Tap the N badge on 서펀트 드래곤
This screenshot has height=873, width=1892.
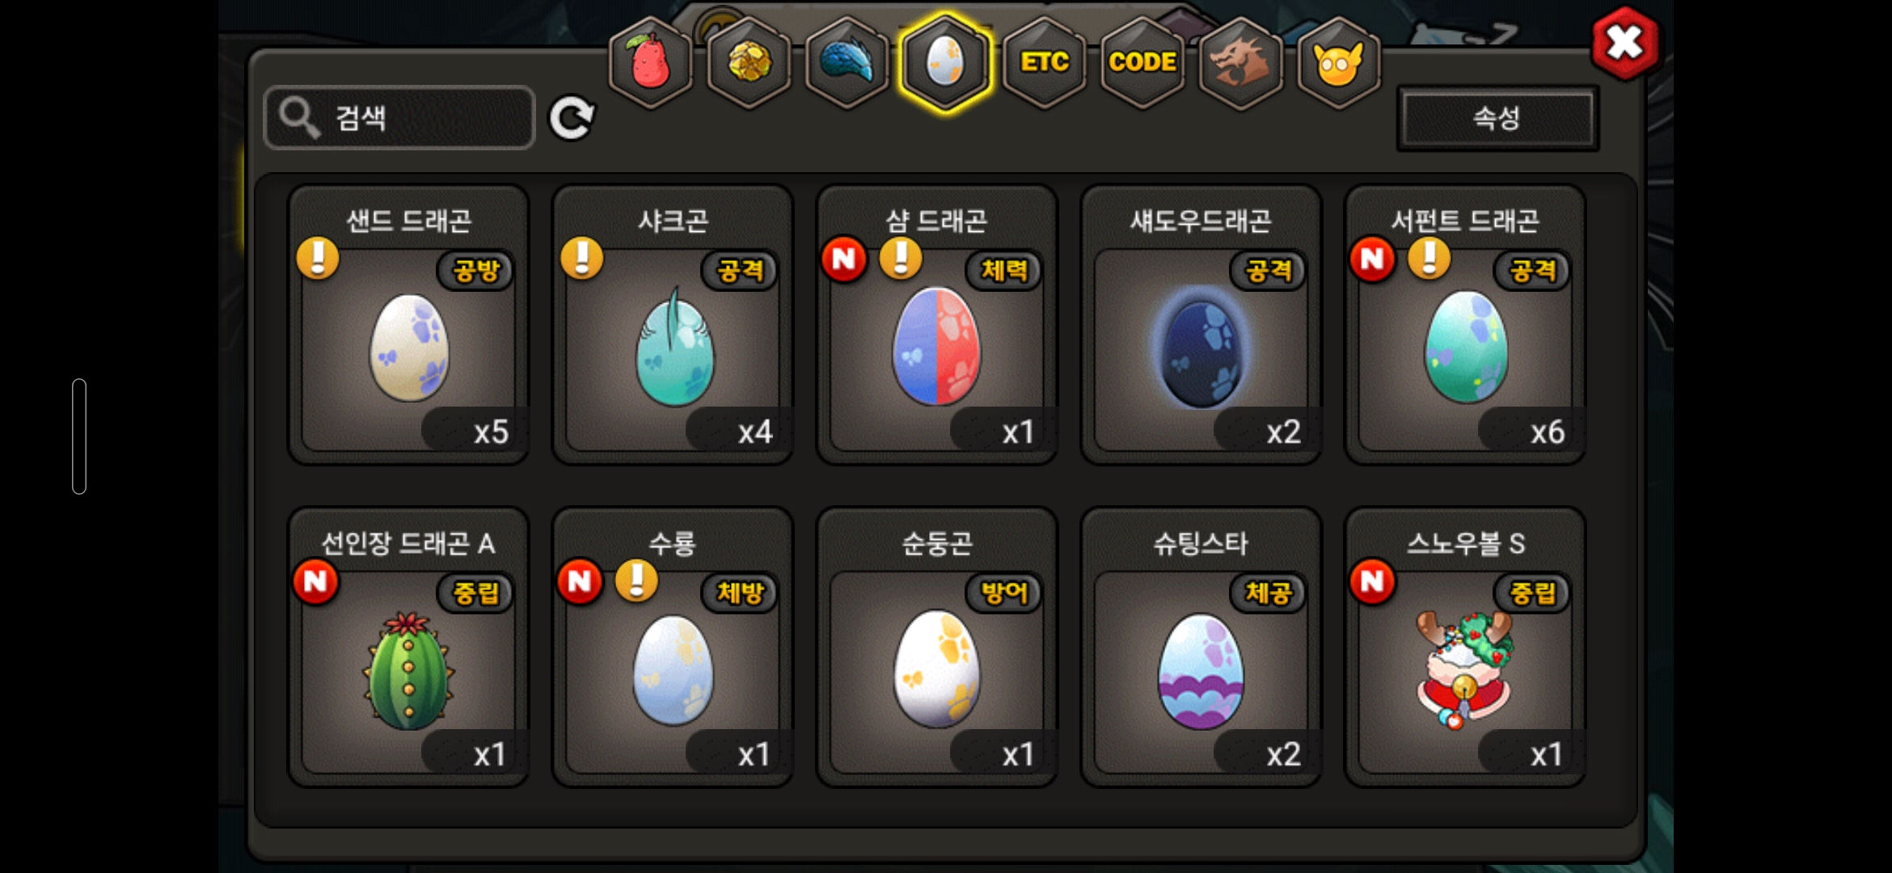tap(1372, 259)
